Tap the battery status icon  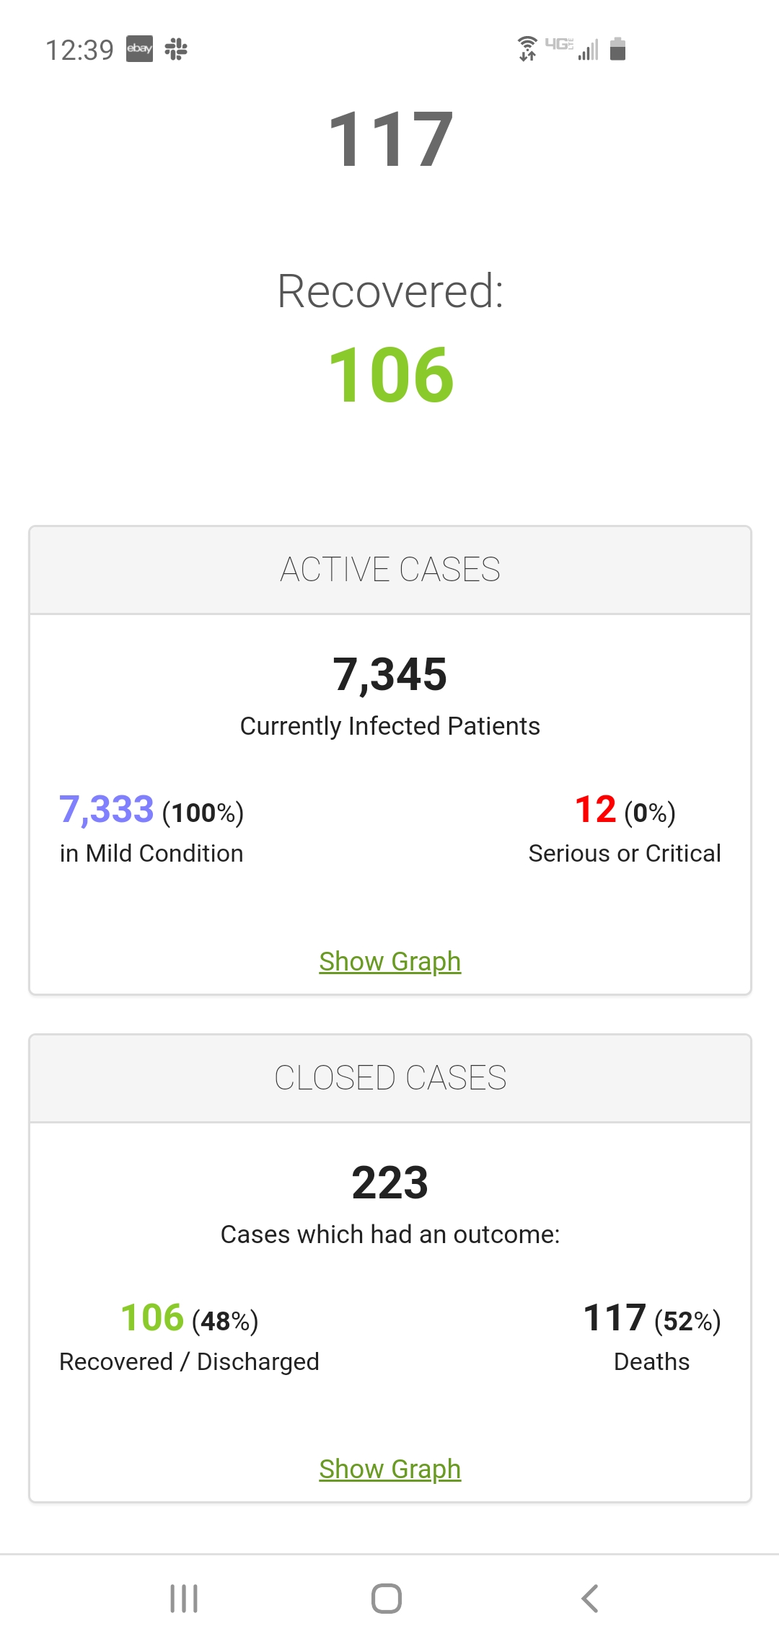[x=617, y=48]
